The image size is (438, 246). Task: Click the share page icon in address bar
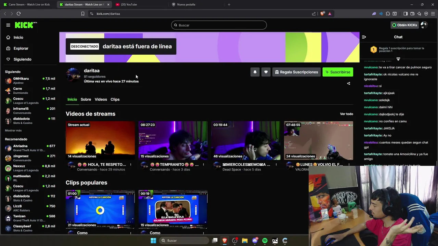(314, 14)
